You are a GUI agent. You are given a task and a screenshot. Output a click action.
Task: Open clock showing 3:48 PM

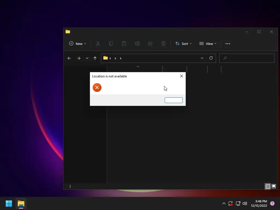coord(259,203)
